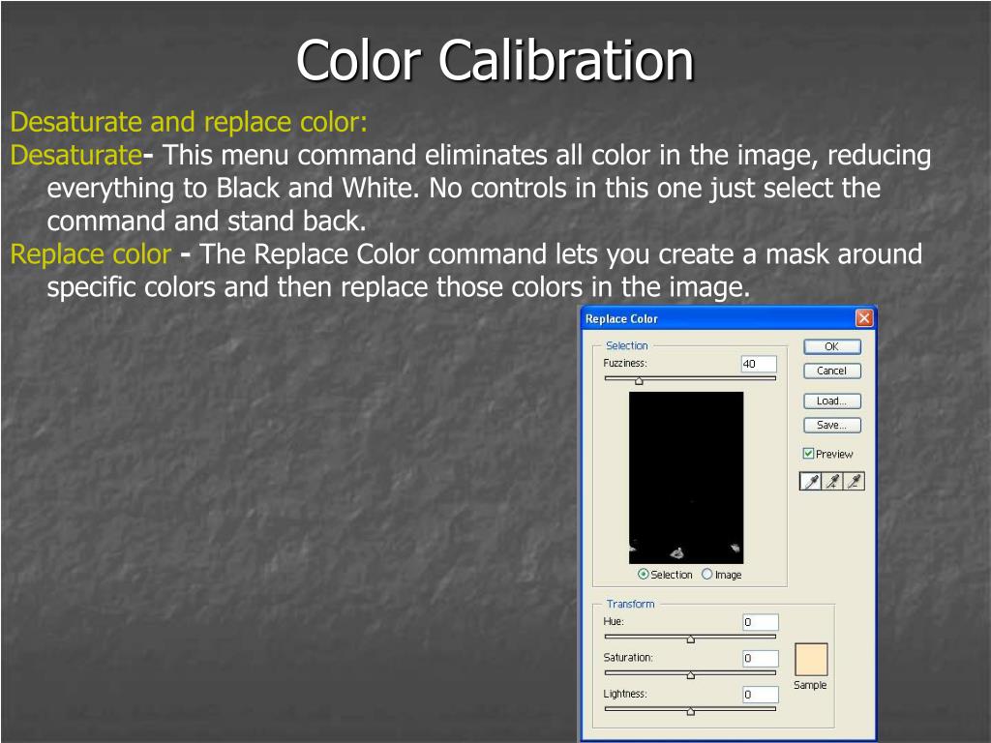The image size is (991, 743).
Task: Click the Save... settings button
Action: (831, 426)
